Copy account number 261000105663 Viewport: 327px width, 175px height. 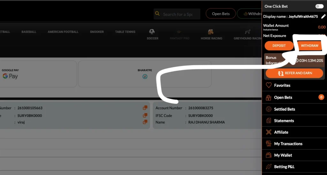tap(145, 108)
